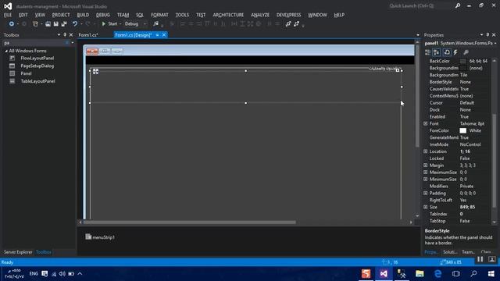Open File Explorer from the taskbar
Image resolution: width=500 pixels, height=281 pixels.
point(420,274)
